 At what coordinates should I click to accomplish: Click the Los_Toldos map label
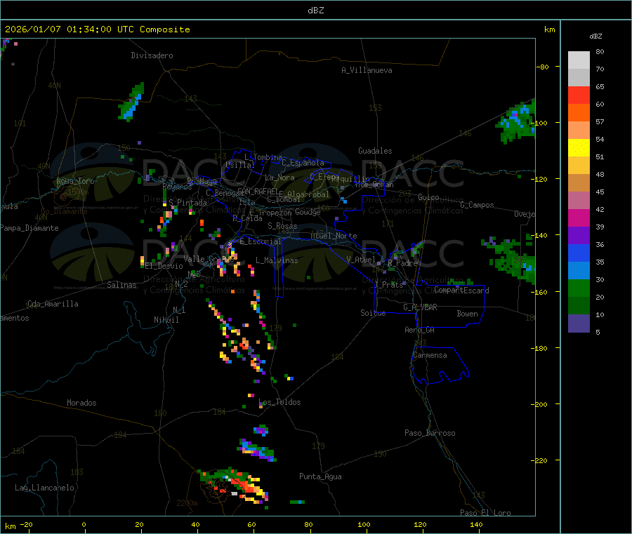coord(279,402)
